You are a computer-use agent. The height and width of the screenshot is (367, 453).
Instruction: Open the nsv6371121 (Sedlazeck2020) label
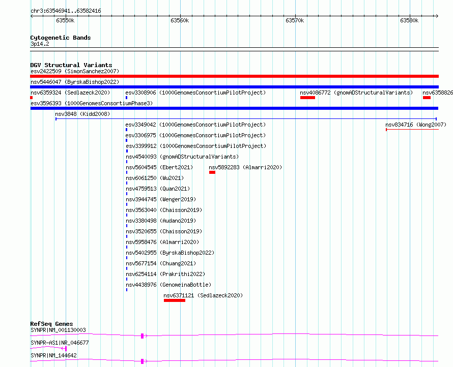click(x=203, y=295)
